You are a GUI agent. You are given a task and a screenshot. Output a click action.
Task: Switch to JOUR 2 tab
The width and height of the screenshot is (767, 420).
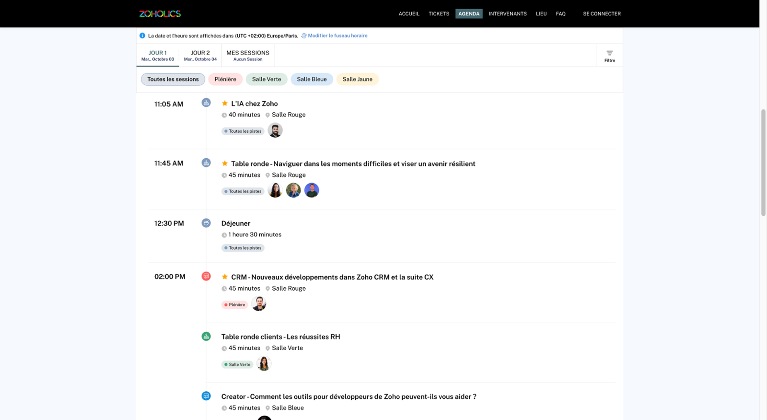pos(200,56)
